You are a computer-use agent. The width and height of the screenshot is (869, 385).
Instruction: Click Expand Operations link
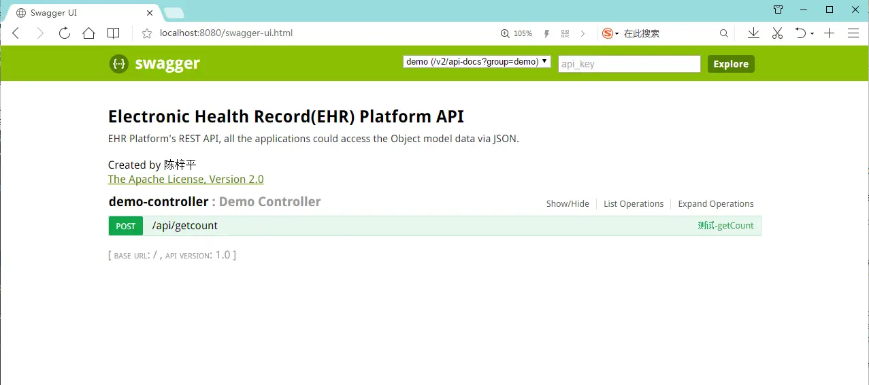click(716, 204)
